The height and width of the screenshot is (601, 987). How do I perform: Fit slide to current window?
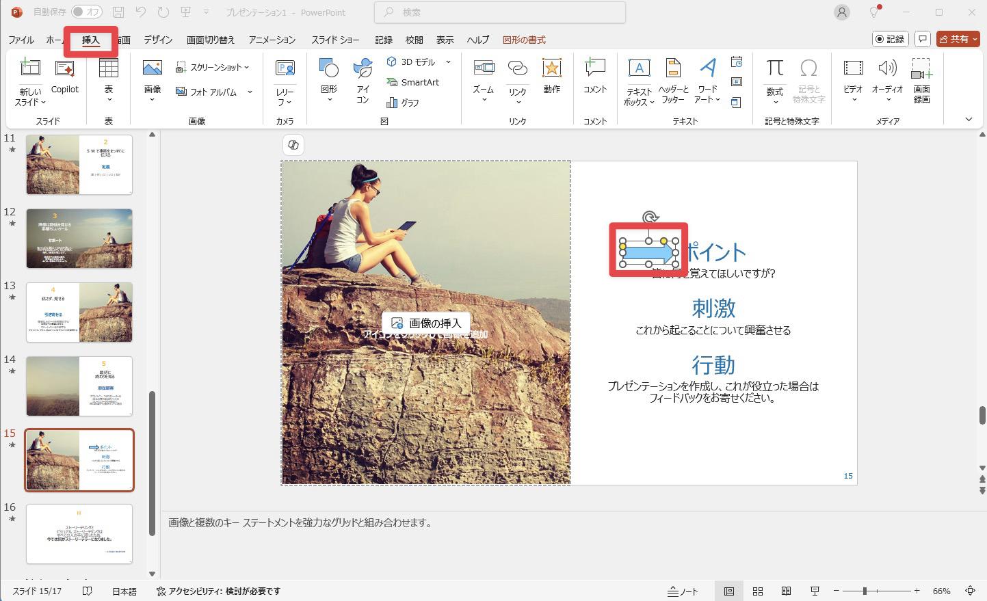click(x=970, y=591)
